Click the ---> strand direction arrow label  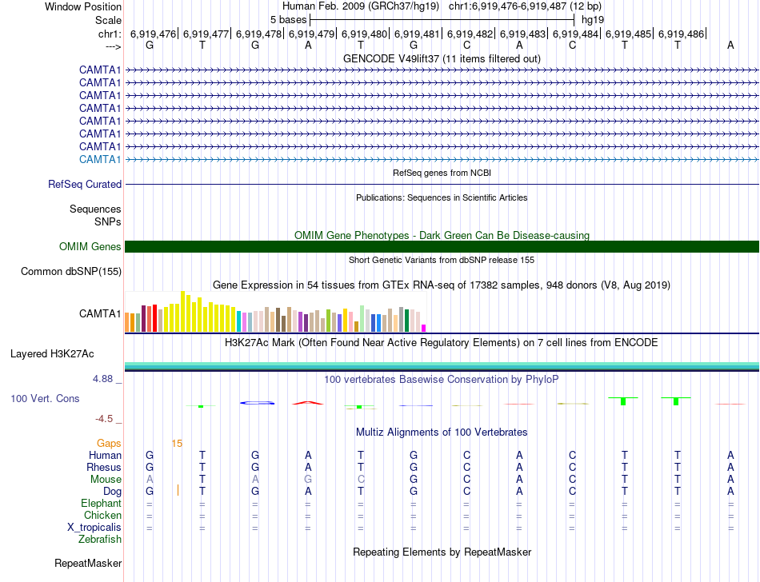coord(114,46)
